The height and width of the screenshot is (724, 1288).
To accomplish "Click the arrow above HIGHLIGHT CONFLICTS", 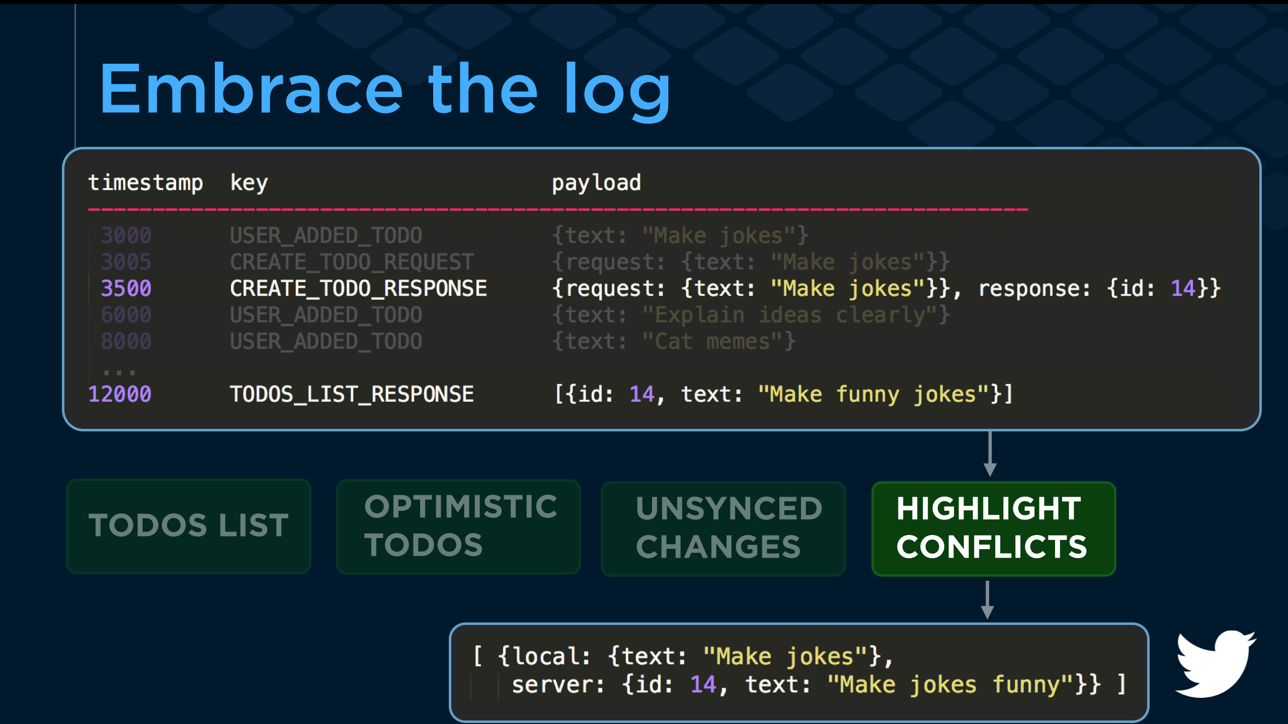I will click(x=990, y=454).
